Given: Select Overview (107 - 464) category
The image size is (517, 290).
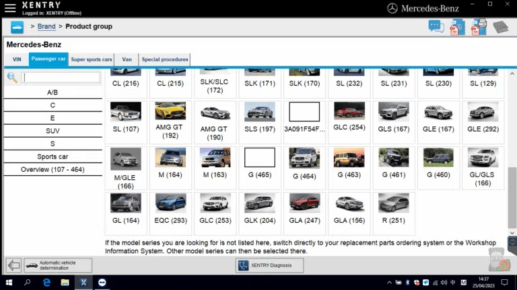Looking at the screenshot, I should coord(53,169).
